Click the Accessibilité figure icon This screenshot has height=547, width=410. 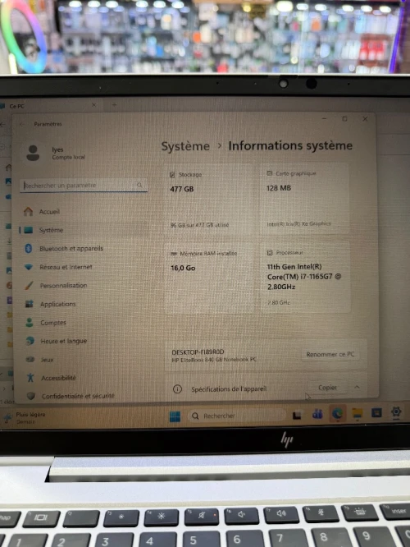coord(30,378)
